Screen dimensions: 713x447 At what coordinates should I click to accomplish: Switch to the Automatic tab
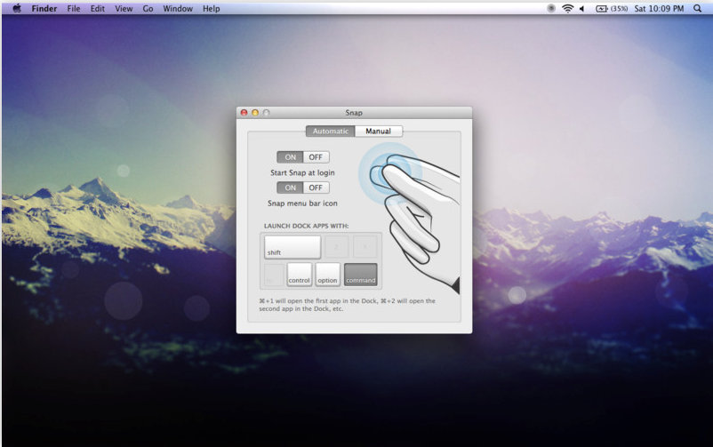click(330, 131)
